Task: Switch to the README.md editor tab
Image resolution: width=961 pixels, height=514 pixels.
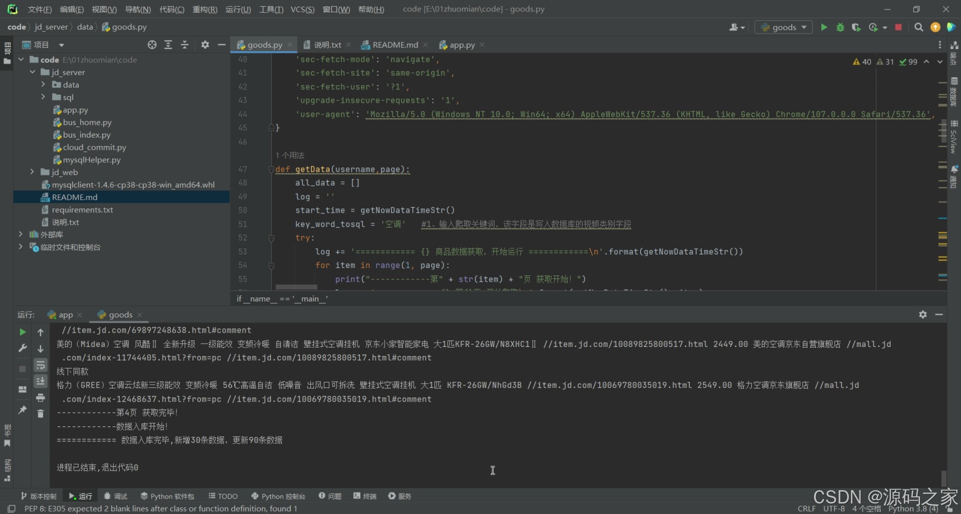Action: [395, 45]
